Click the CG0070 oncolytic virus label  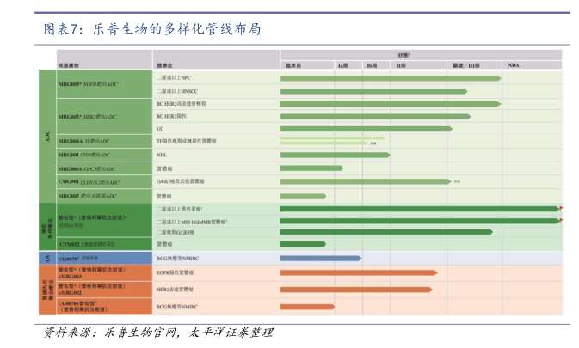click(77, 258)
